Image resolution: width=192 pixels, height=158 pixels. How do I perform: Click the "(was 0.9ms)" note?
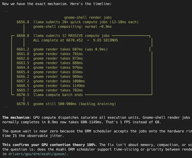(96, 49)
